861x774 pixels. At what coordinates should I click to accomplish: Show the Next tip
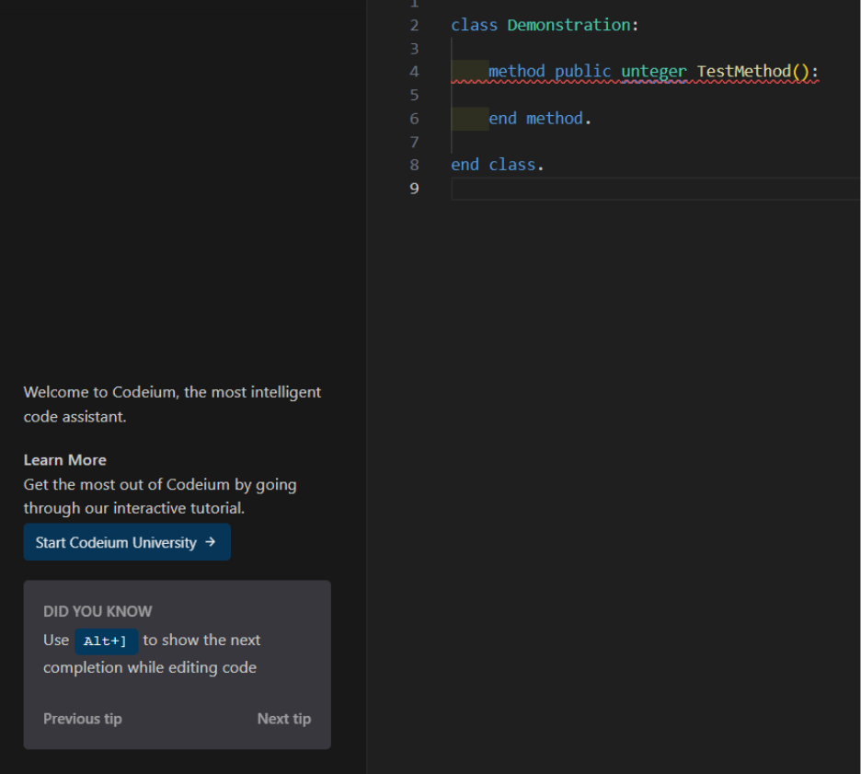(284, 719)
